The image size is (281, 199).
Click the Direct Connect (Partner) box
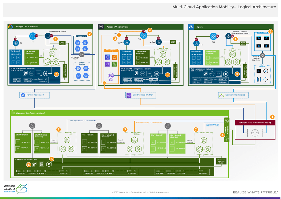click(140, 95)
